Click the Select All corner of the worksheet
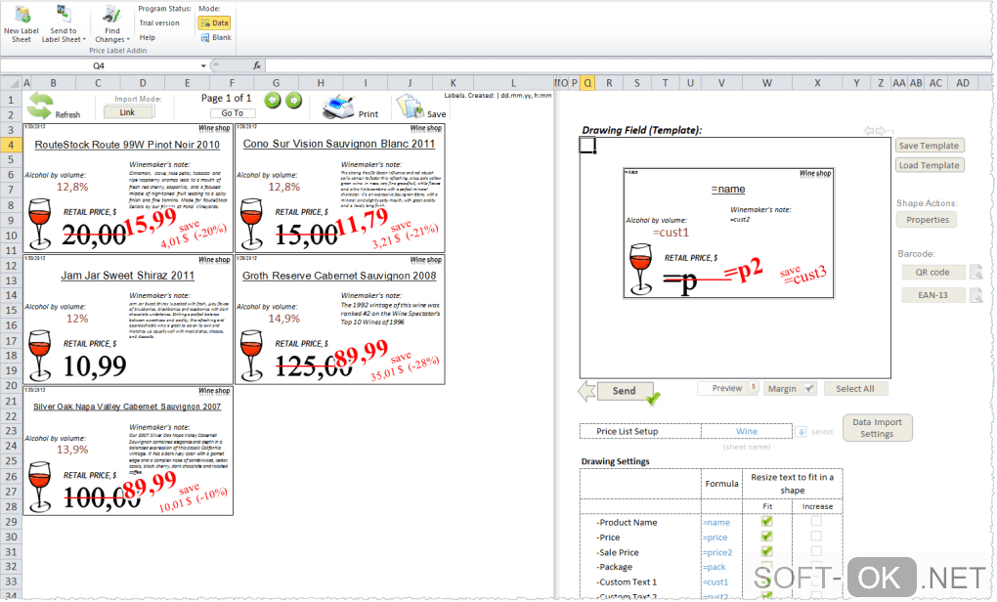The width and height of the screenshot is (997, 602). pos(11,83)
